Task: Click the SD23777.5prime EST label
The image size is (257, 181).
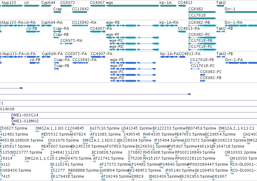Action: 27,152
